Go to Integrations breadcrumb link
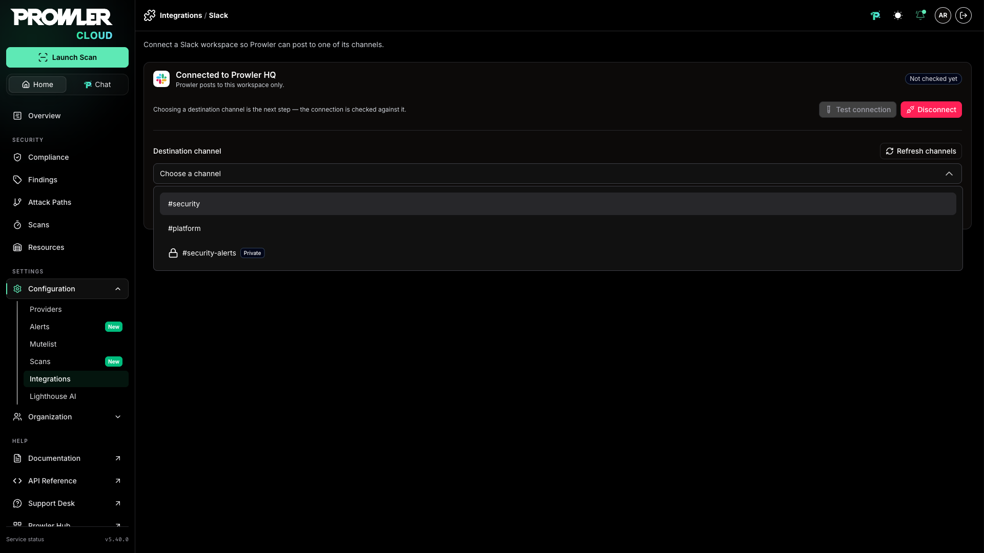 (181, 15)
